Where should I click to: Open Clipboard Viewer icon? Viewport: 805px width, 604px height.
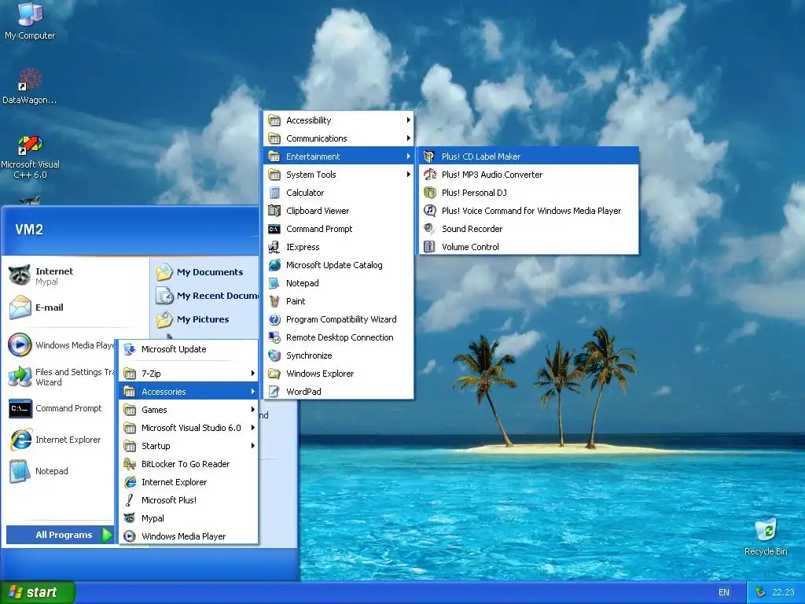click(274, 211)
